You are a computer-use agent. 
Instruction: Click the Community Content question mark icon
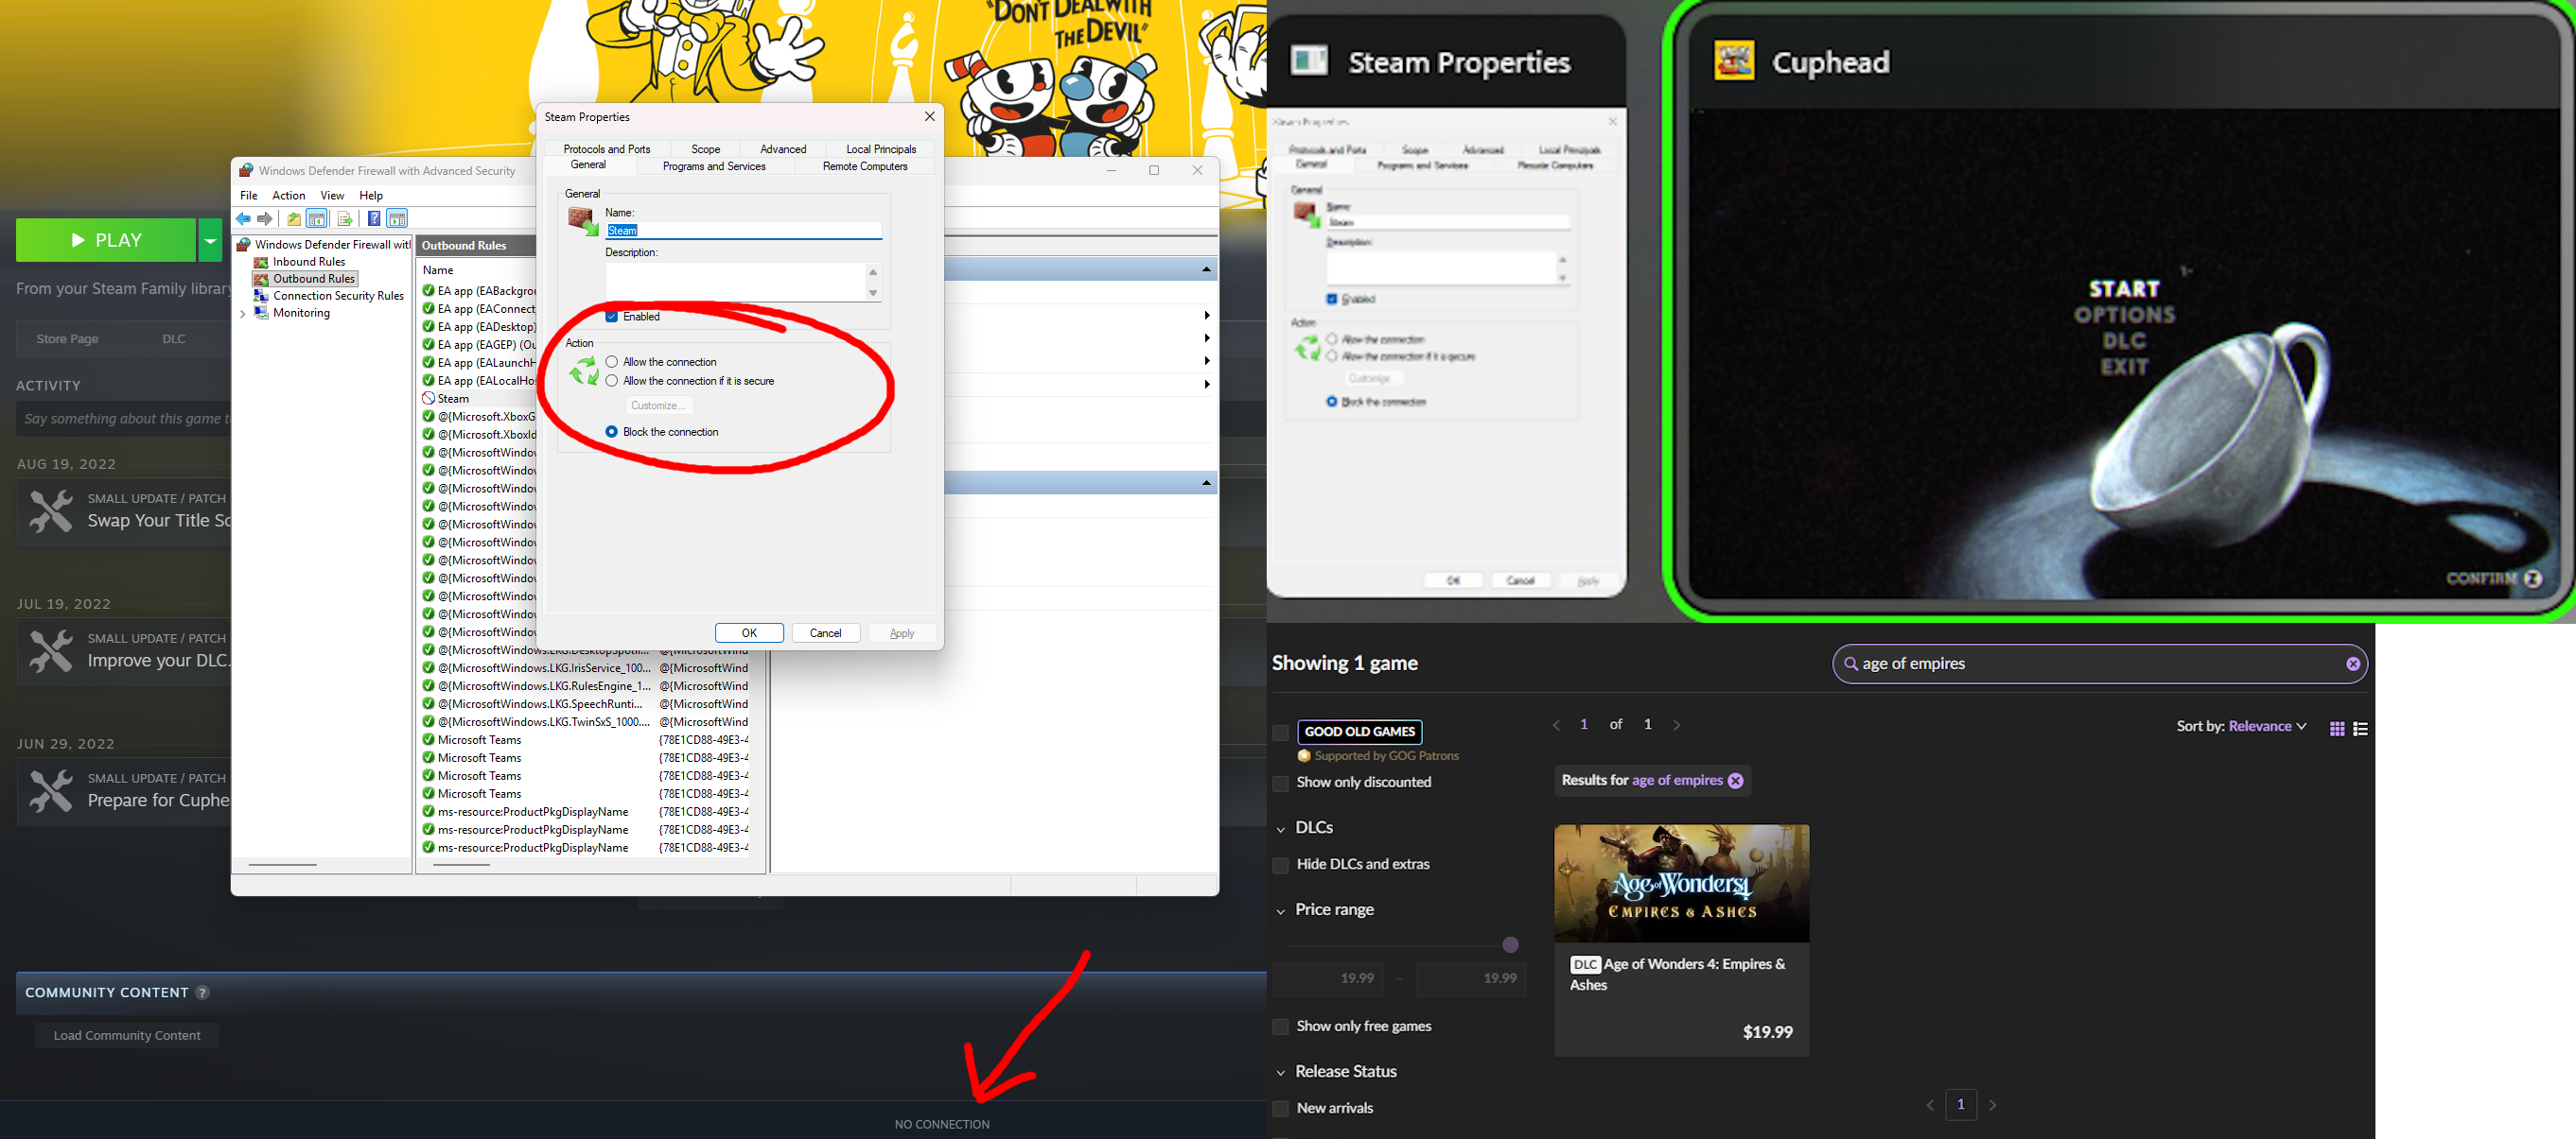pos(202,992)
